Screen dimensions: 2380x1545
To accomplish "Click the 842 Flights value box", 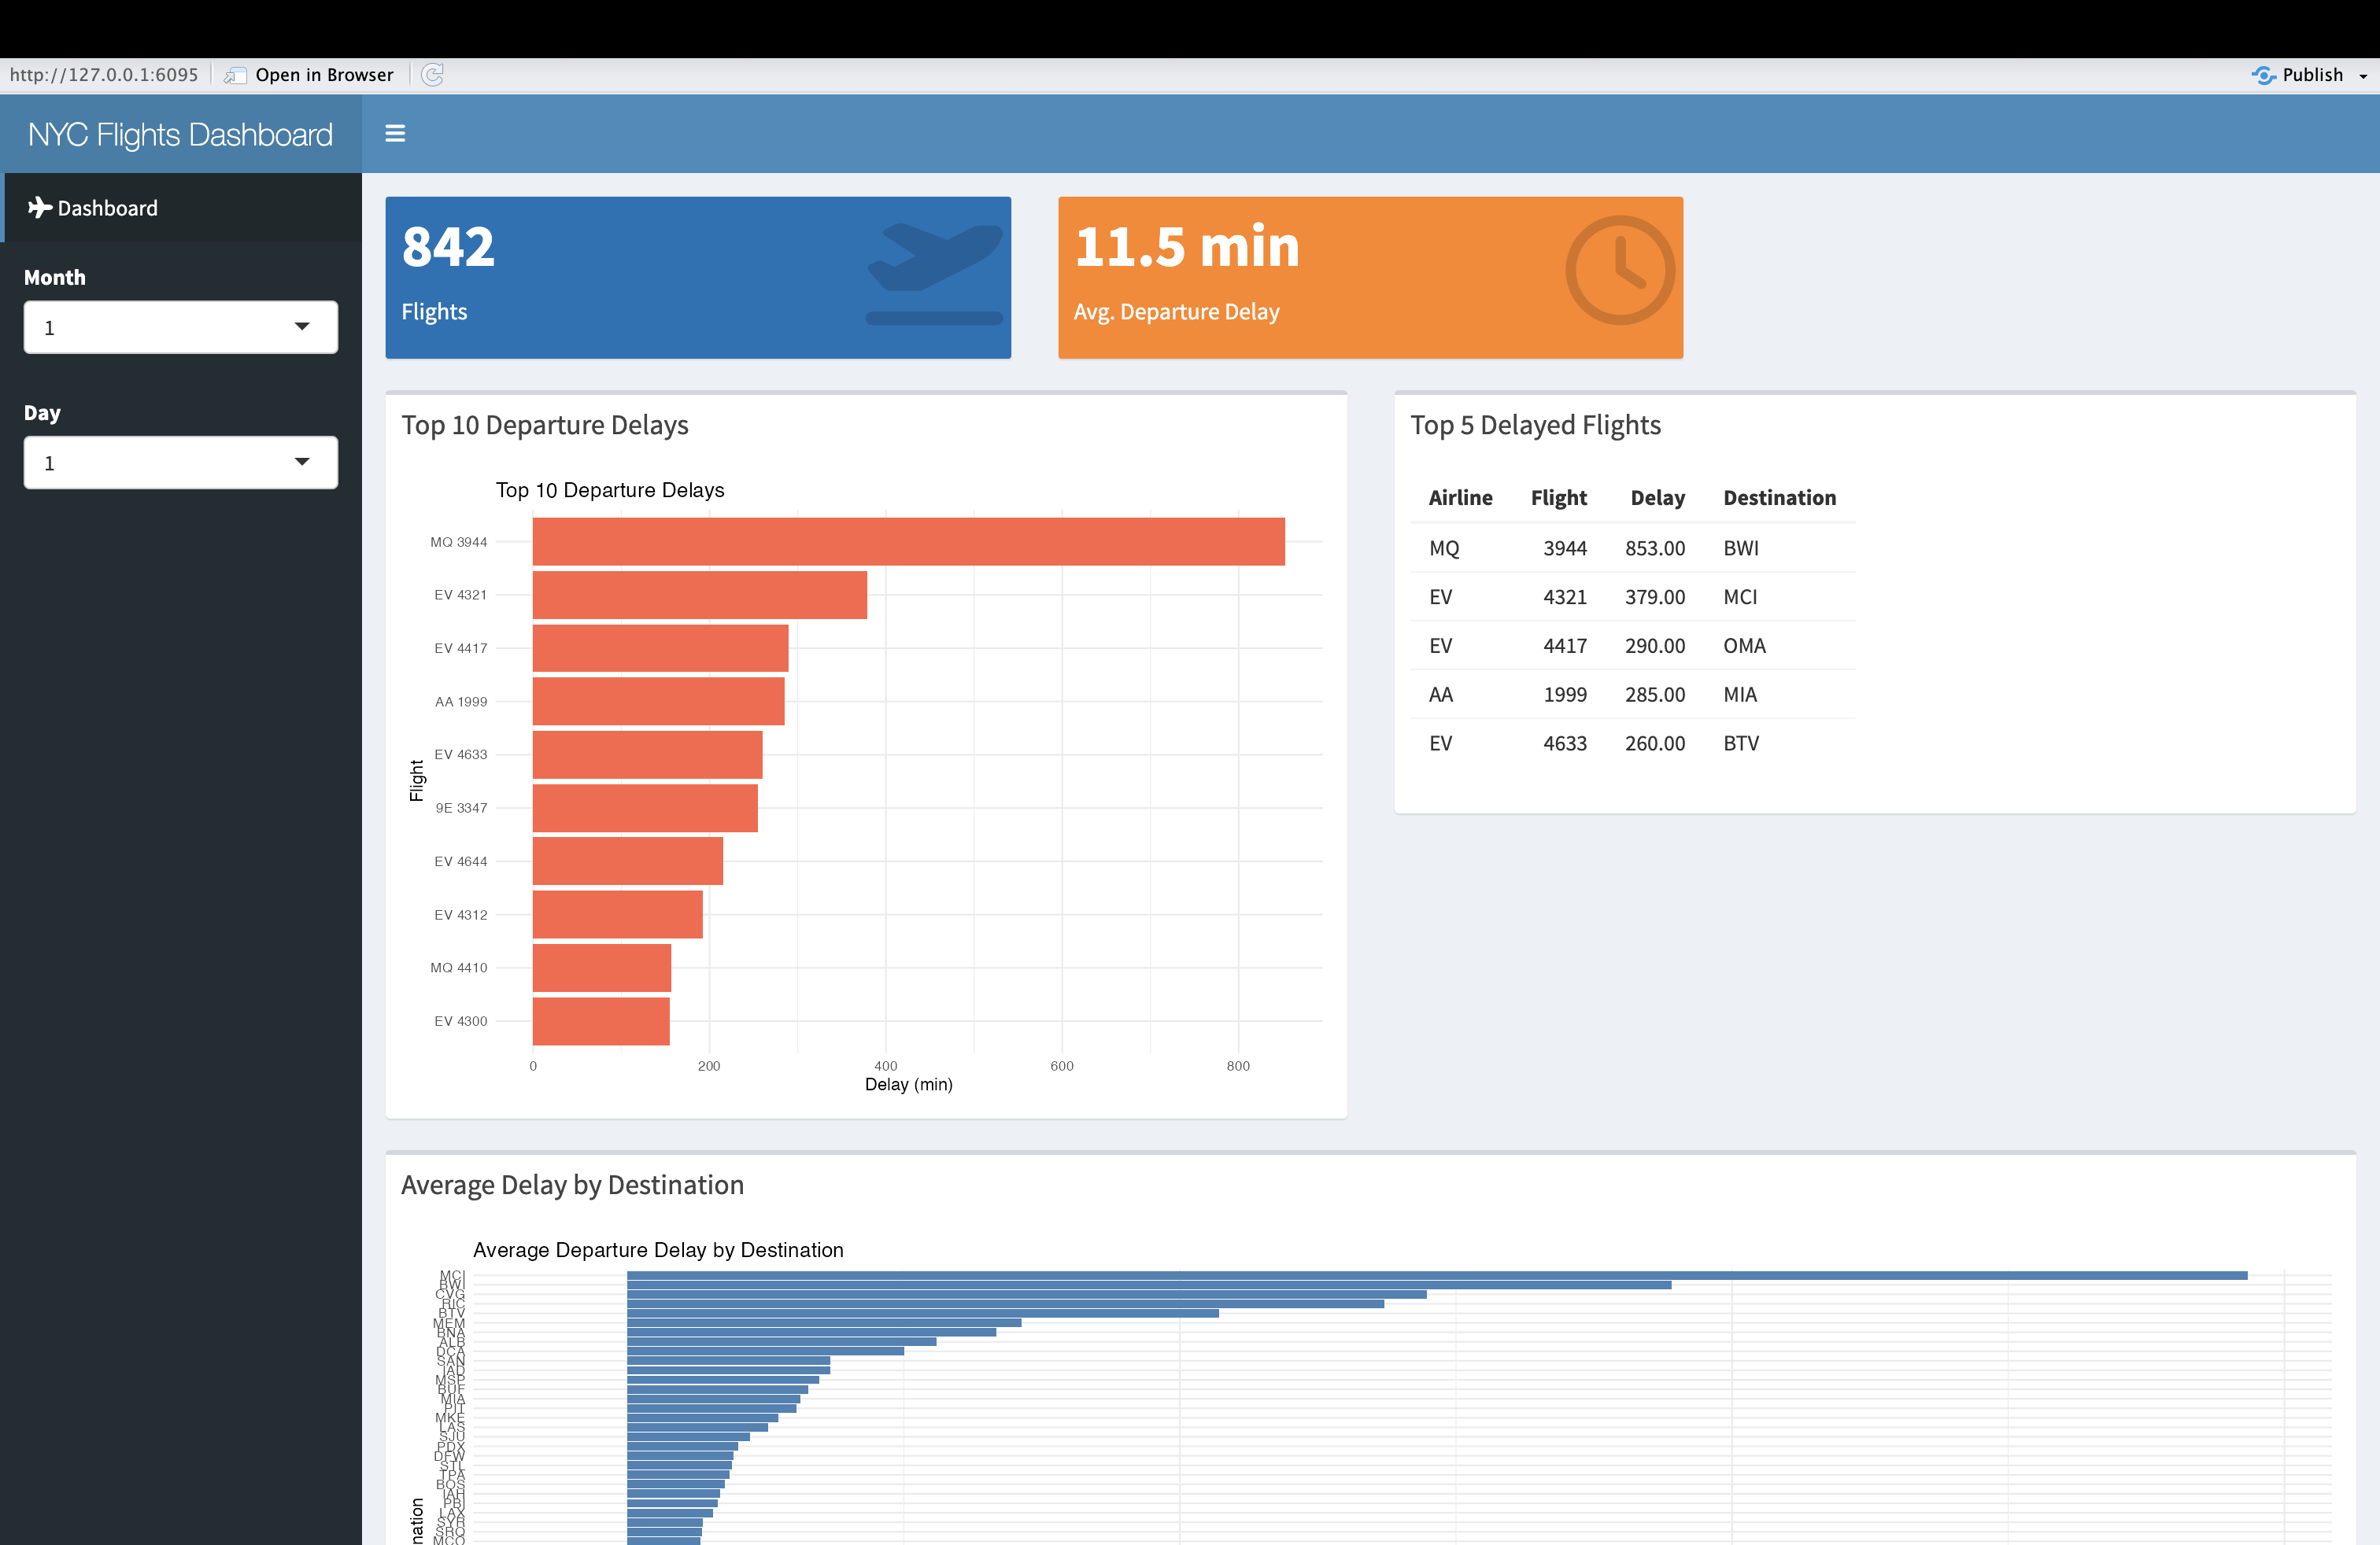I will pos(698,277).
